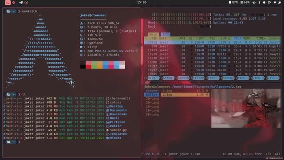Image resolution: width=284 pixels, height=160 pixels.
Task: Click the power plug icon in top bar
Action: click(280, 2)
